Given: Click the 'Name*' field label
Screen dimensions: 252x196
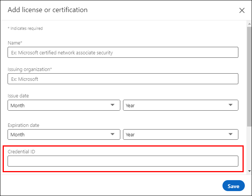Looking at the screenshot, I should pyautogui.click(x=16, y=43).
